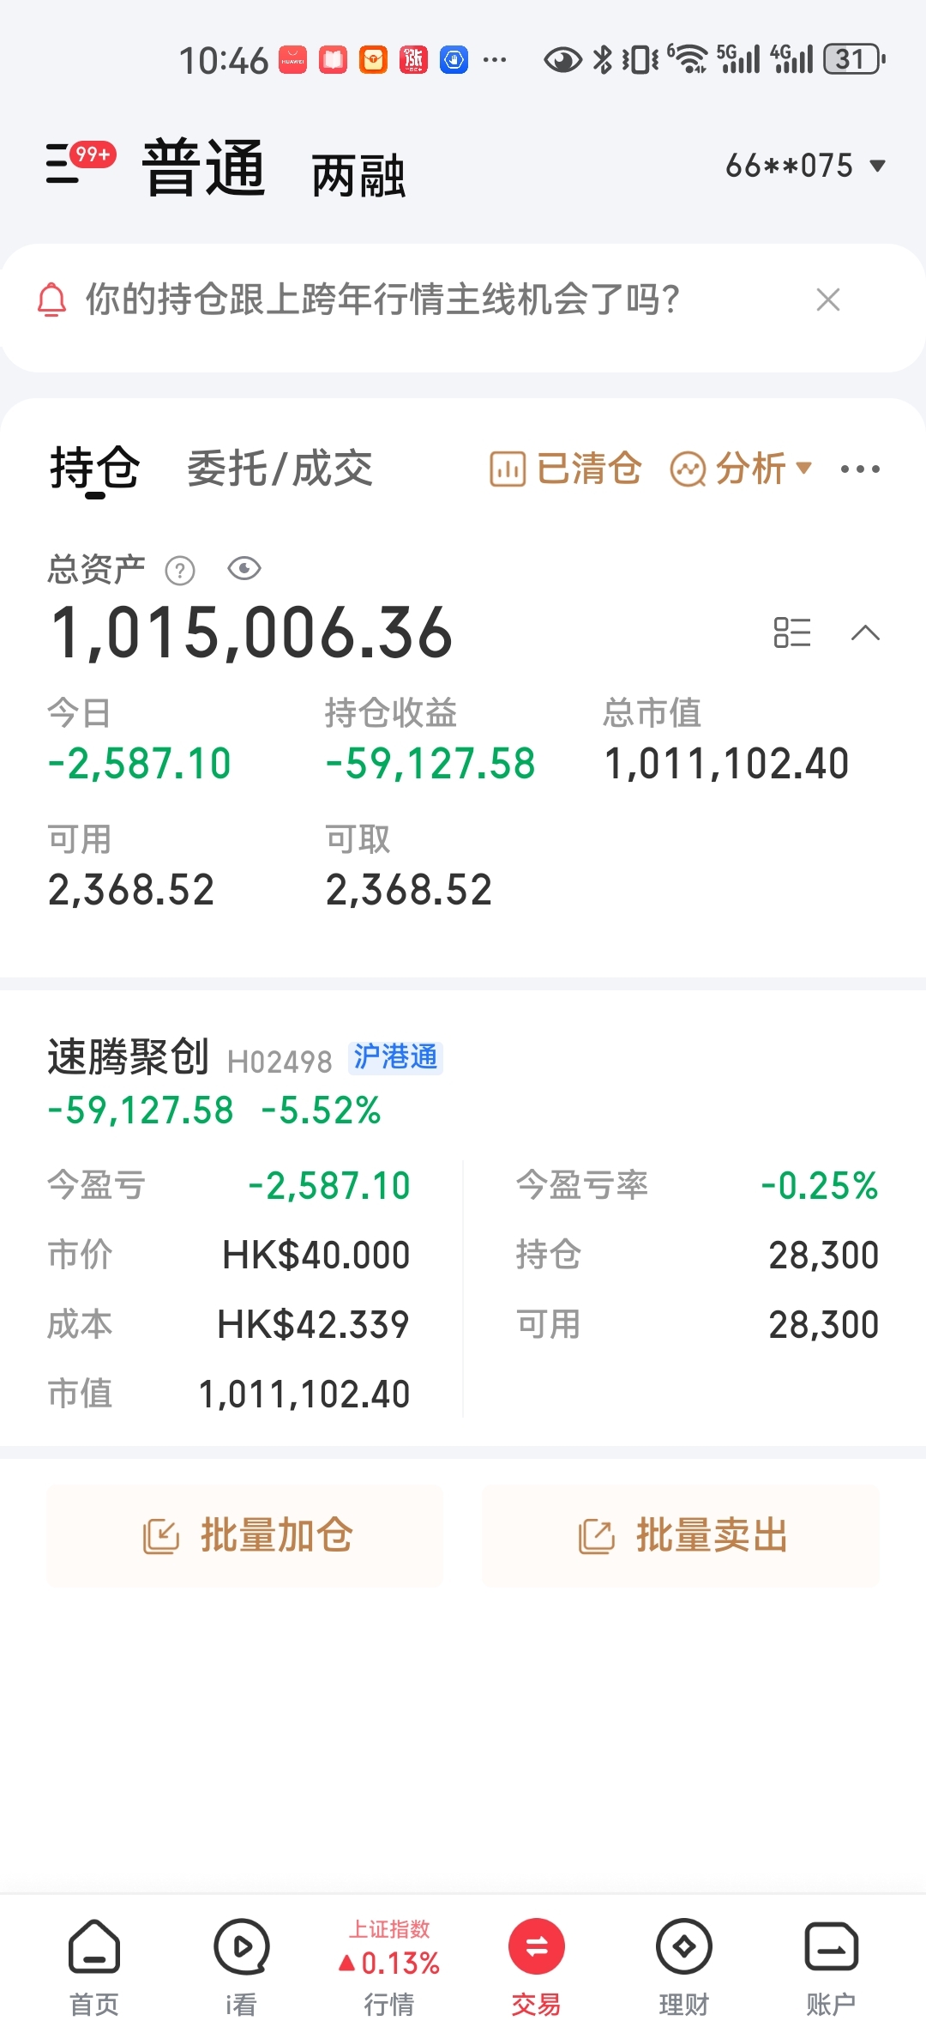Viewport: 926px width, 2039px height.
Task: Switch to the 普通 account tab
Action: coord(204,167)
